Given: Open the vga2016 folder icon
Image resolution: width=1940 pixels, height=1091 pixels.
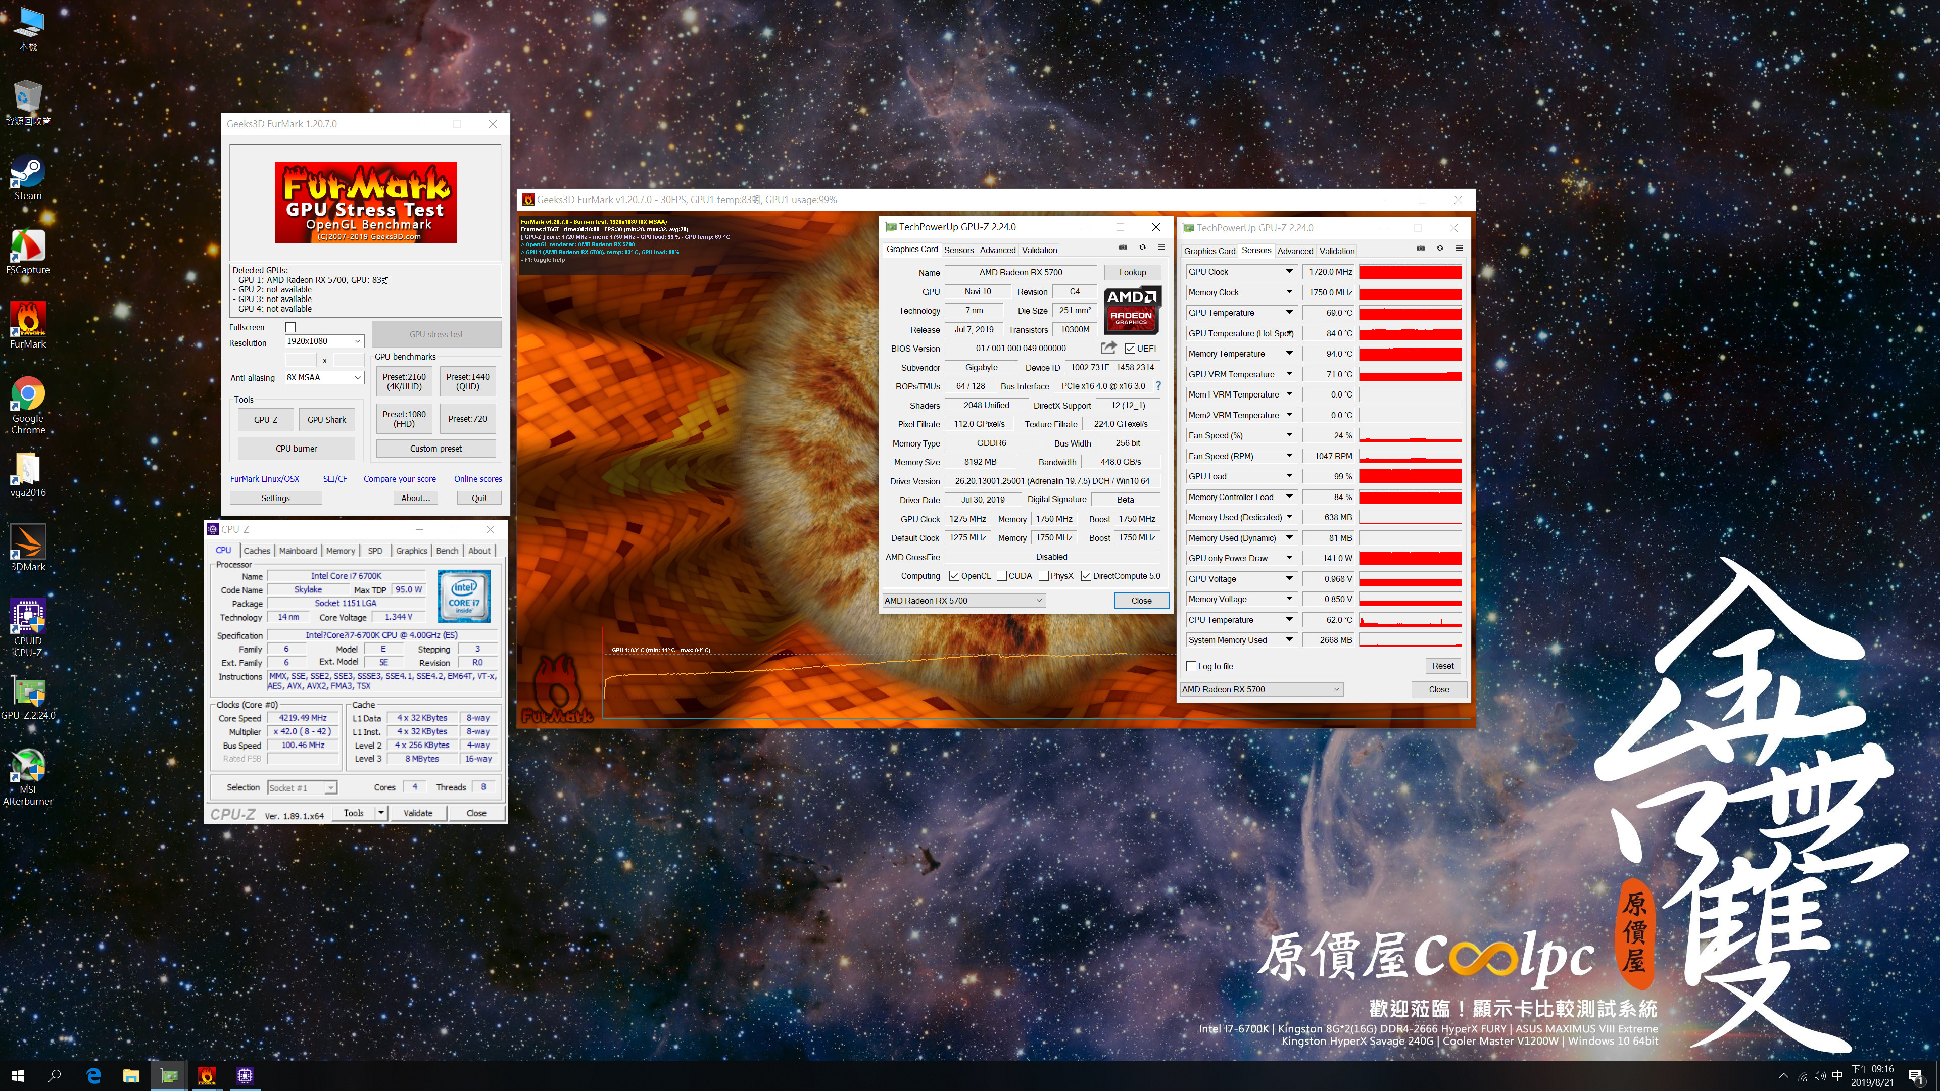Looking at the screenshot, I should (28, 475).
